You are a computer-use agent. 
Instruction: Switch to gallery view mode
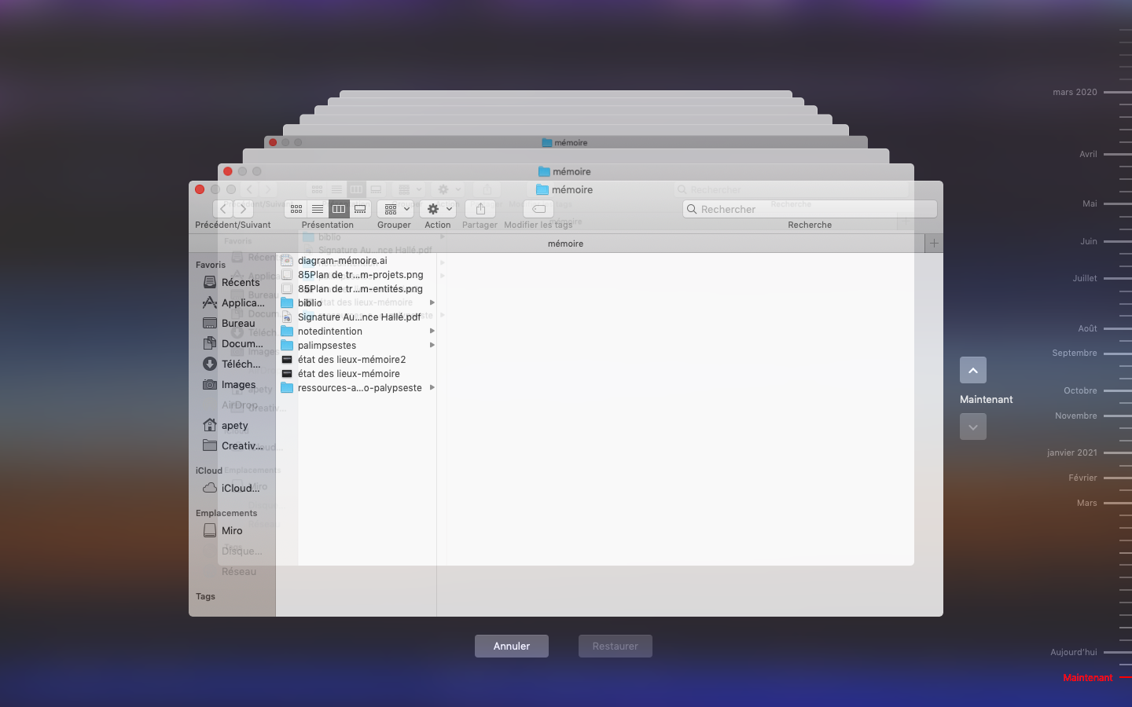click(x=360, y=209)
